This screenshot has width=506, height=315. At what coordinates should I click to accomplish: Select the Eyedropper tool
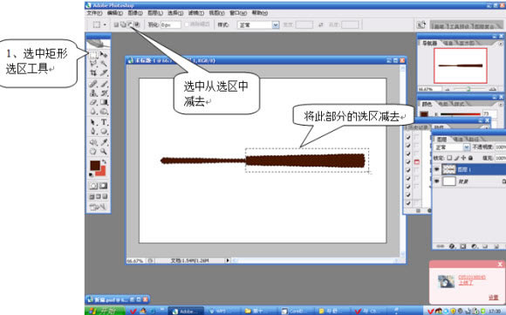(104, 142)
